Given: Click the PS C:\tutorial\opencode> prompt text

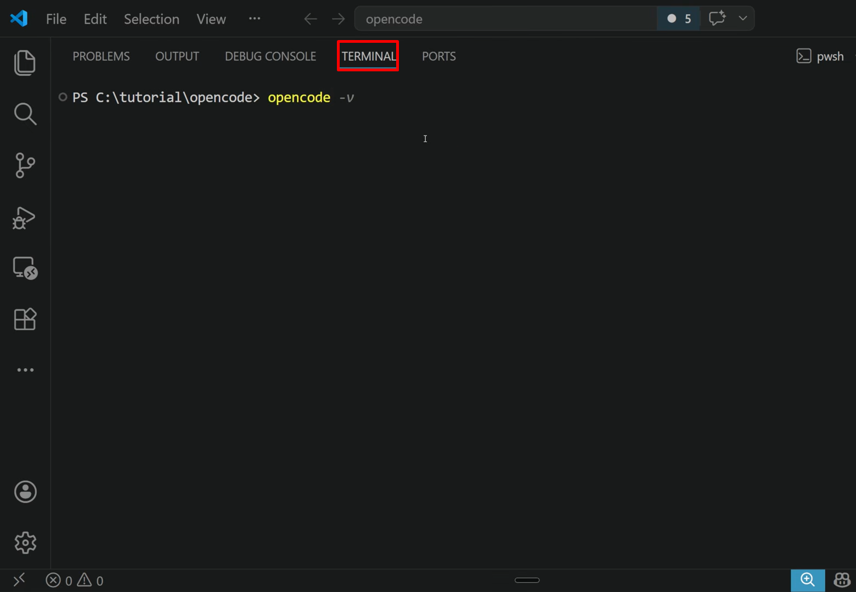Looking at the screenshot, I should click(166, 97).
